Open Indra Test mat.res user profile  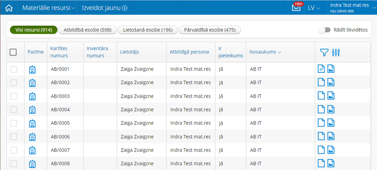point(349,8)
